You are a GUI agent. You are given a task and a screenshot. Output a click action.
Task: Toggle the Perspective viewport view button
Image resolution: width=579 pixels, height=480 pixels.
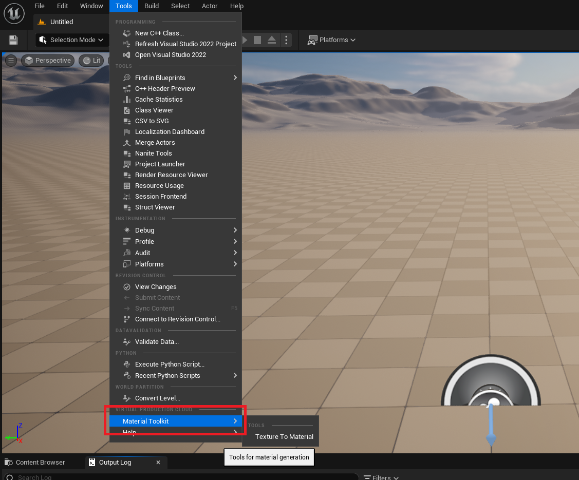coord(48,61)
